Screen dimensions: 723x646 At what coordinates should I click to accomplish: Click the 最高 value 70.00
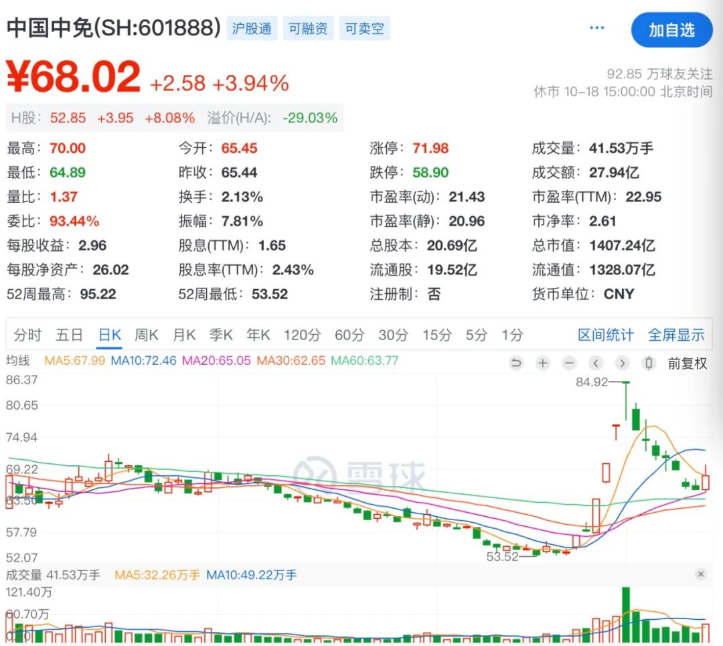tap(68, 149)
